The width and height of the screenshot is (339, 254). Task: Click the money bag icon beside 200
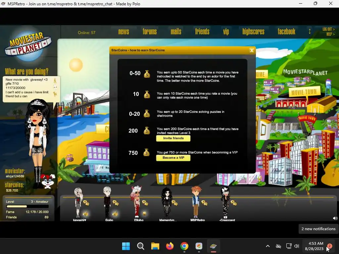147,130
